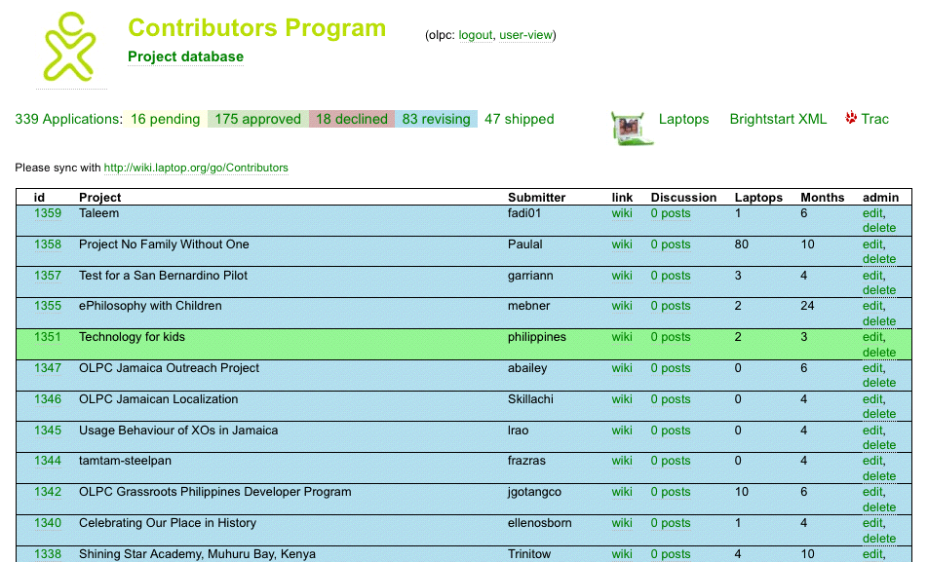928x562 pixels.
Task: Open project id 1359
Action: click(x=48, y=213)
